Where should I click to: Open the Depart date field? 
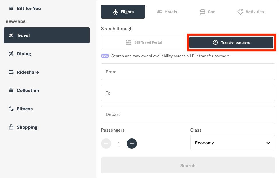pyautogui.click(x=188, y=114)
